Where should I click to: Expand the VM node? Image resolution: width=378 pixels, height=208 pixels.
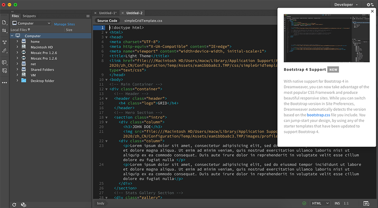pos(18,75)
